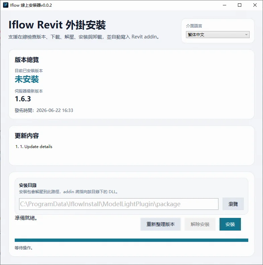Close the Iflow installer window
Viewport: 263px width, 265px height.
pyautogui.click(x=255, y=5)
